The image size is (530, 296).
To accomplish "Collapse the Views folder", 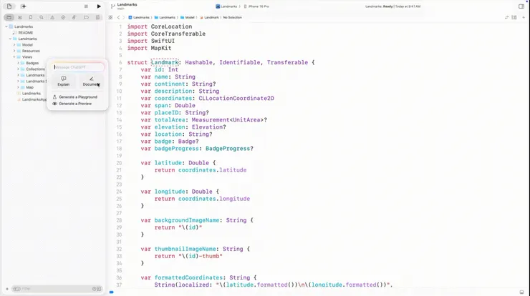I will tap(14, 56).
